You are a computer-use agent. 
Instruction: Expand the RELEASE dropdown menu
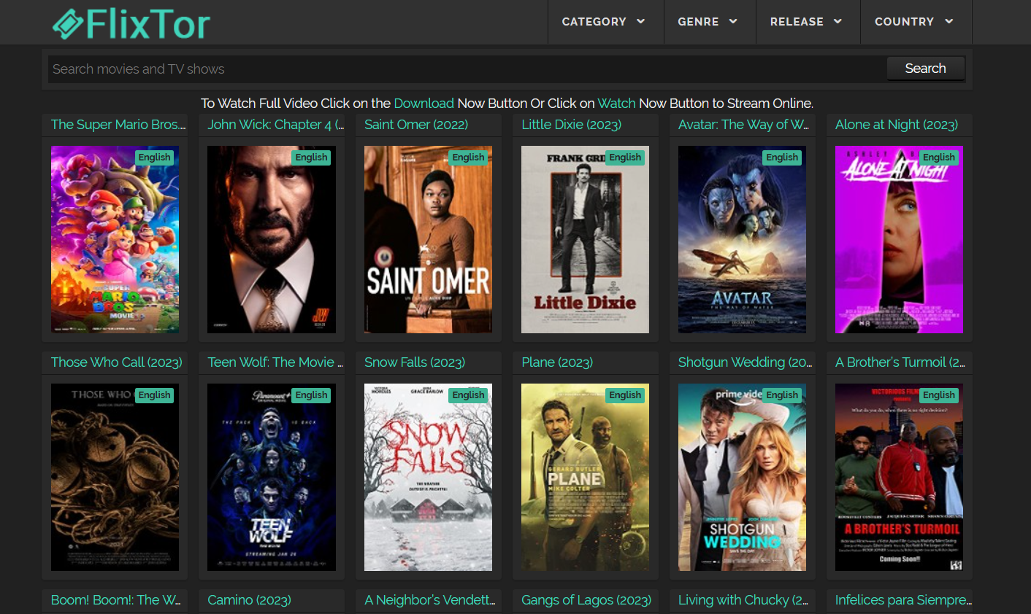point(808,22)
